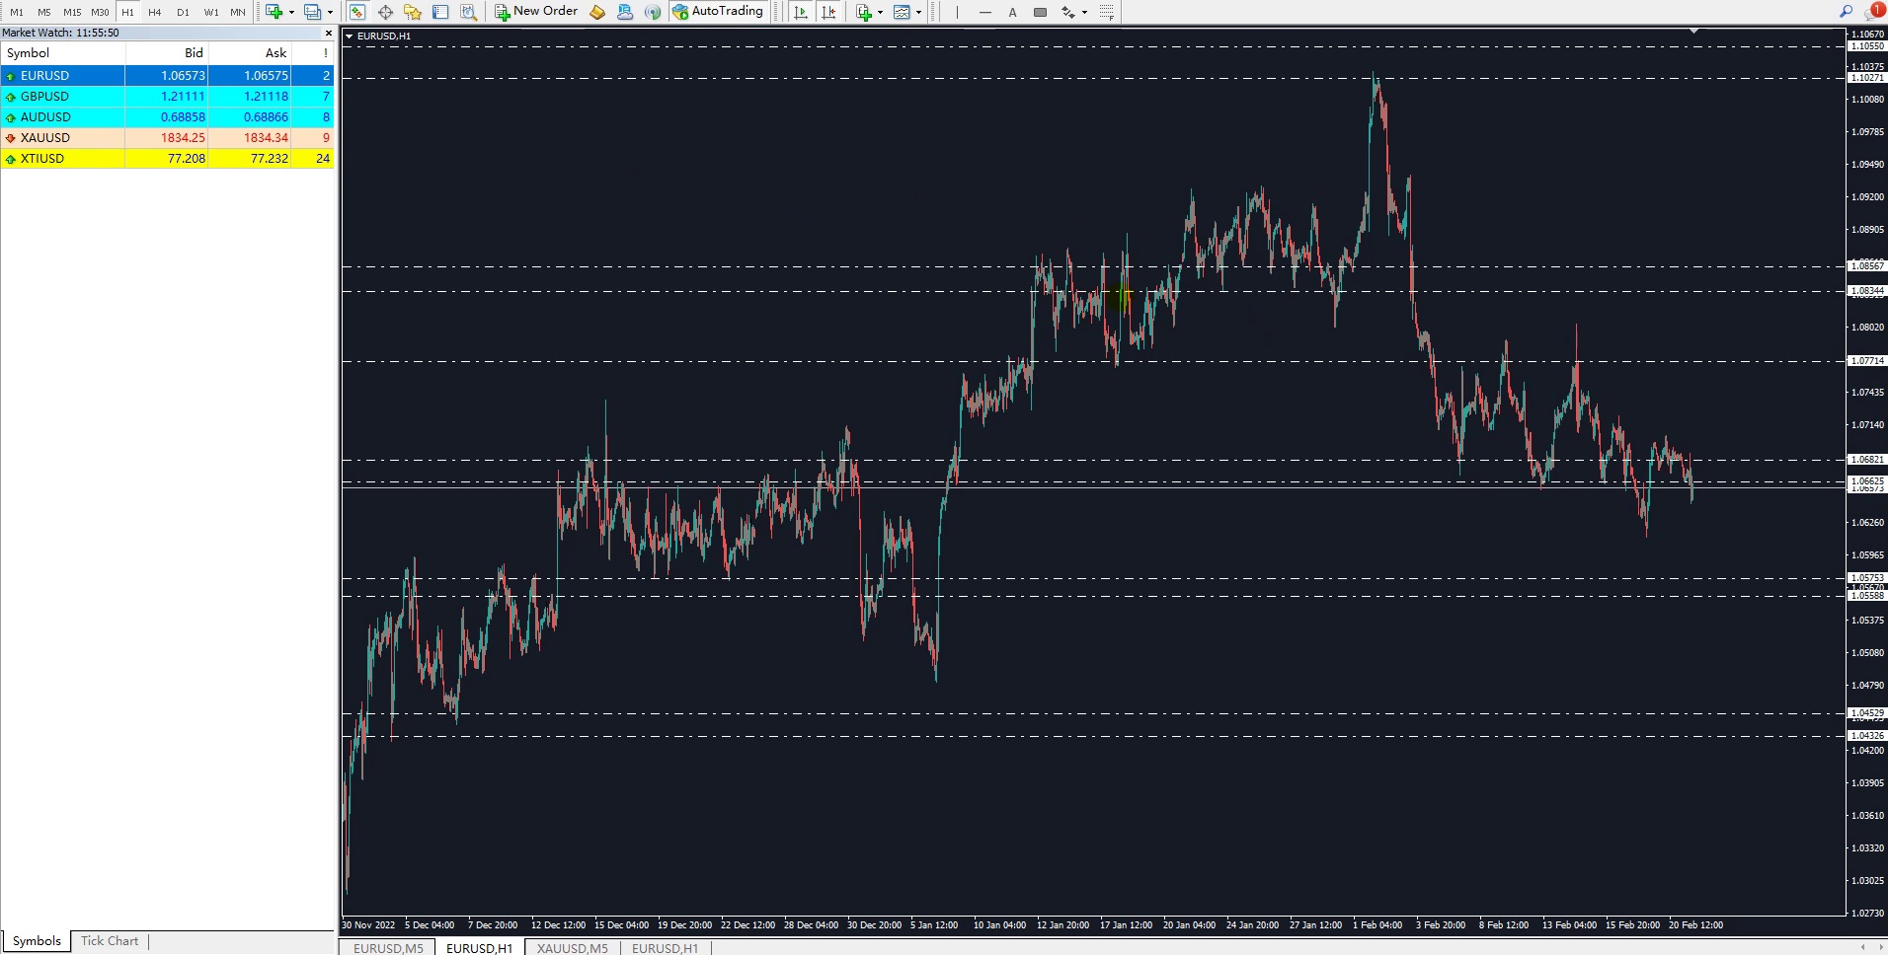Switch to the Tick Chart tab
Screen dimensions: 1888x955
(110, 941)
